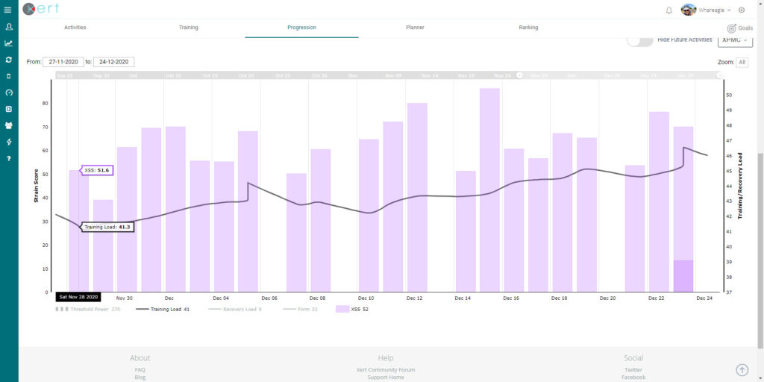Screen dimensions: 764x382
Task: Toggle the Recovery Load legend entry
Action: pyautogui.click(x=239, y=309)
